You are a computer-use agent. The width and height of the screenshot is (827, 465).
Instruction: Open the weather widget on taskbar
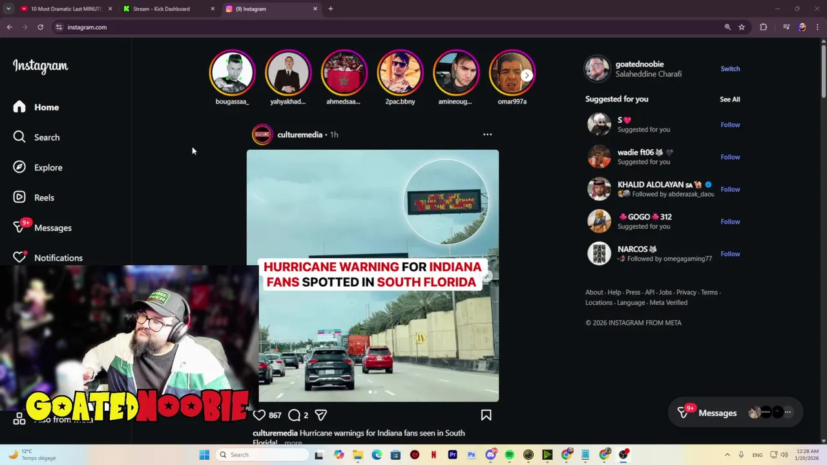pyautogui.click(x=31, y=455)
